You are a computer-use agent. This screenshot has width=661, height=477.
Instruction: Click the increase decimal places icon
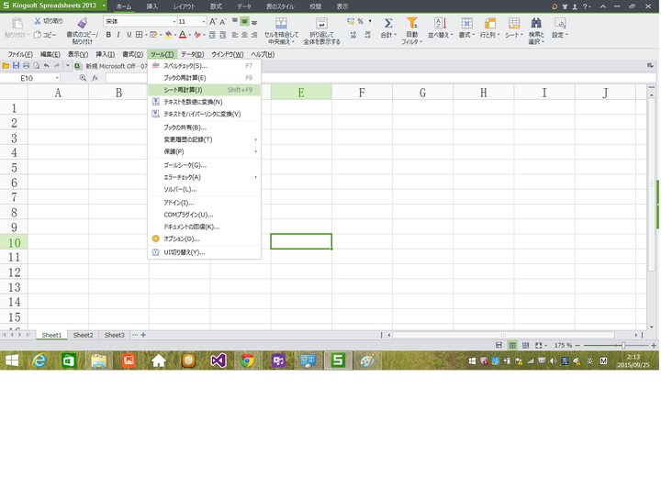[x=353, y=35]
